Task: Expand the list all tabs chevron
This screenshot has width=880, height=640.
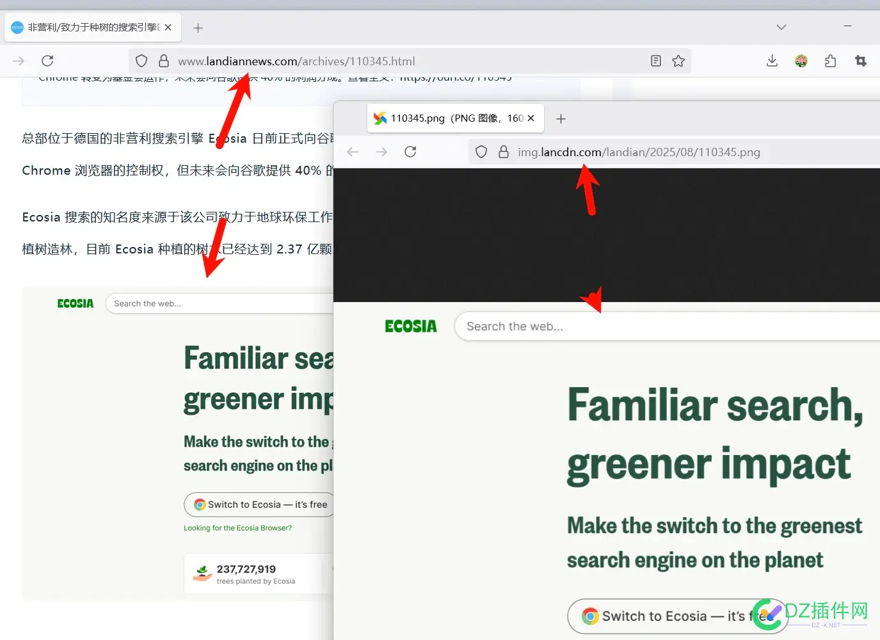Action: point(781,27)
